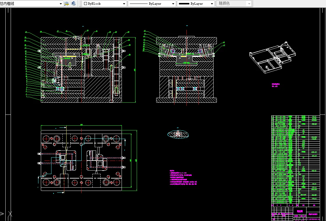Select the cyan elliptical detail view

pos(178,134)
